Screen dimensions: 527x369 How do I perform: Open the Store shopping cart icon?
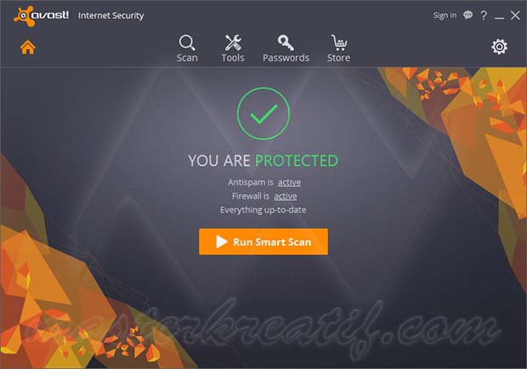coord(339,43)
